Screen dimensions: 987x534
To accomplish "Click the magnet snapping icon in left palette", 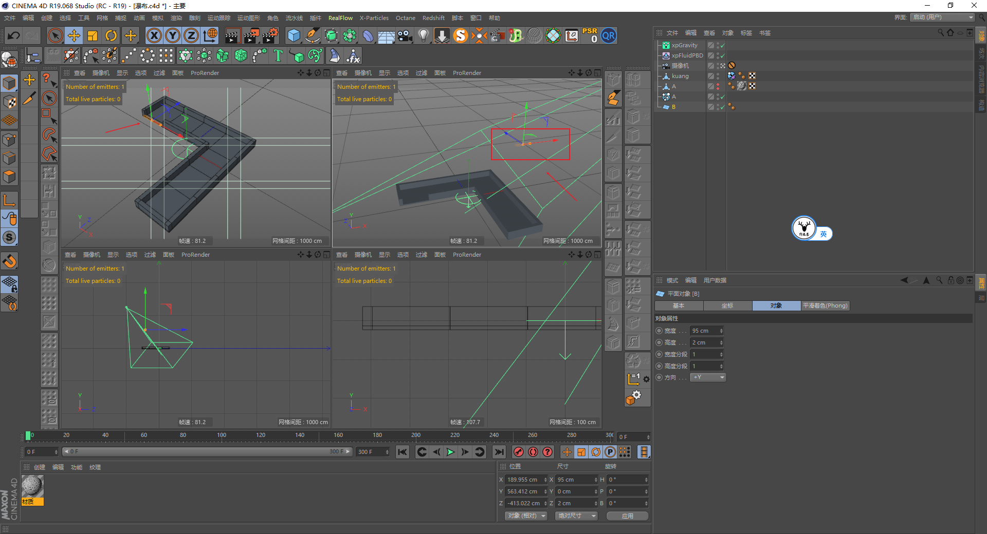I will pyautogui.click(x=10, y=261).
